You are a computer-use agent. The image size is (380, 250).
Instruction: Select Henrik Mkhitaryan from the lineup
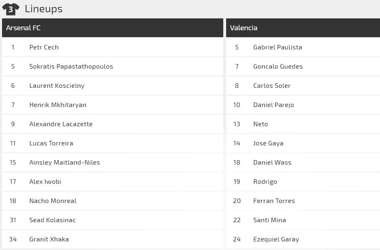[58, 105]
